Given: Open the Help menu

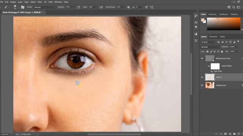Looking at the screenshot, I should tap(66, 2).
